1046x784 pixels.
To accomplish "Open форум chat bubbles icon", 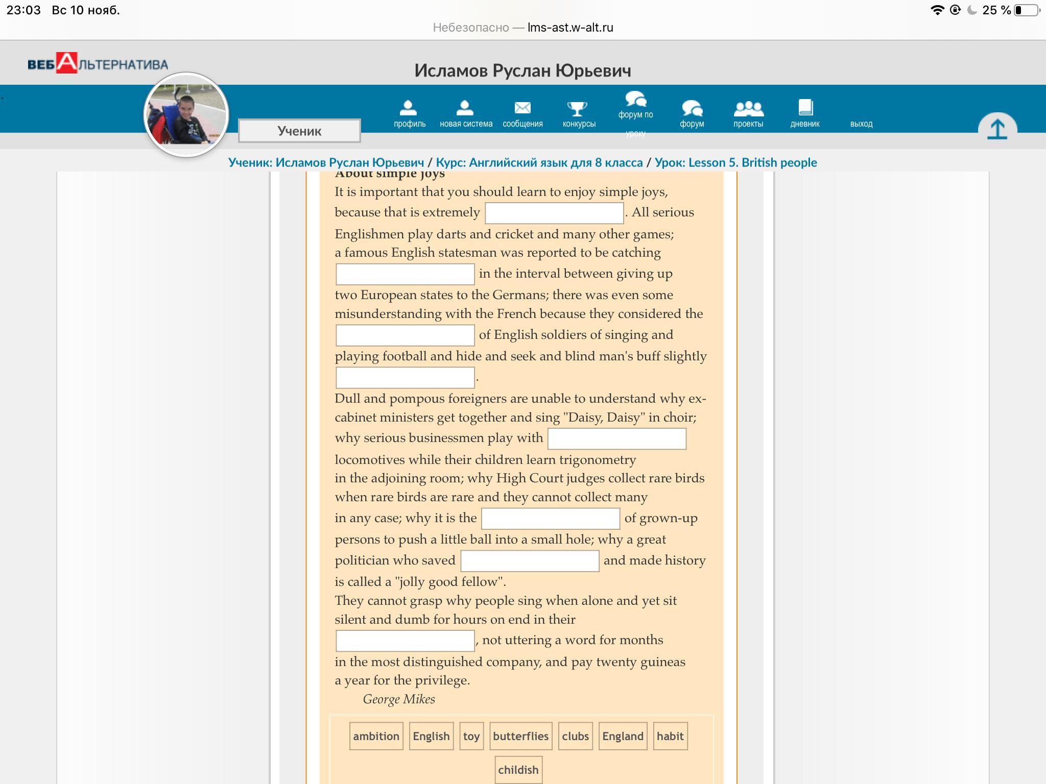I will click(692, 108).
